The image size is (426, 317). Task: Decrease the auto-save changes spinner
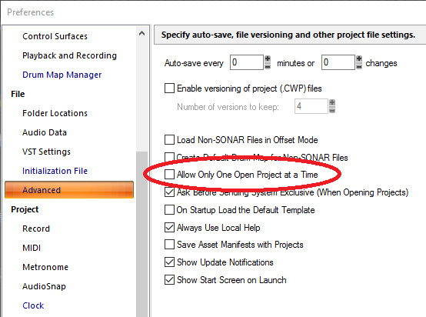coord(359,66)
